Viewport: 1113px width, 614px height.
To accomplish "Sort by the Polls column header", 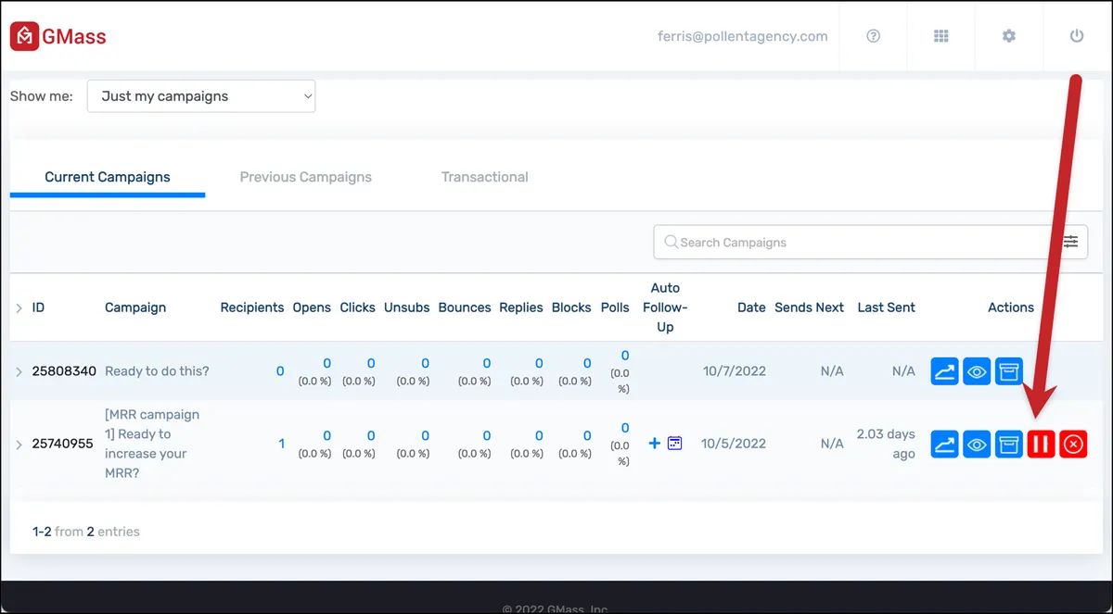I will pos(615,307).
